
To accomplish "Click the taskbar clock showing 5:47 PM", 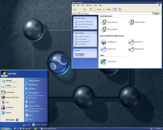I will coord(158,129).
